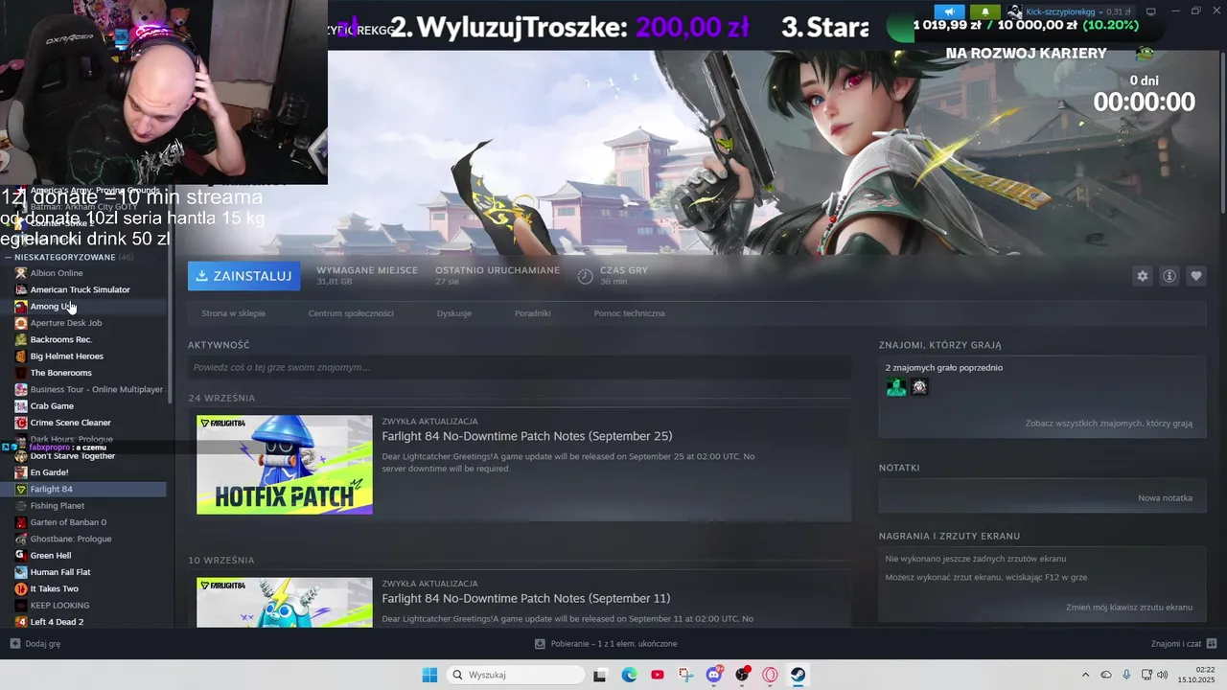Click the Farlight 84 game icon
This screenshot has width=1227, height=690.
click(21, 489)
